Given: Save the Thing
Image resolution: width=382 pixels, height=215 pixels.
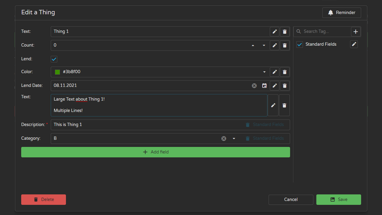Looking at the screenshot, I should (x=339, y=199).
